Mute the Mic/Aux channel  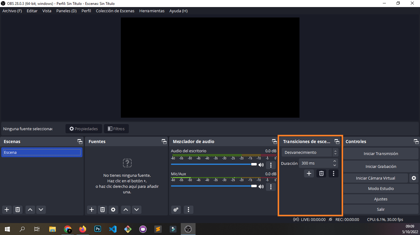[x=261, y=187]
